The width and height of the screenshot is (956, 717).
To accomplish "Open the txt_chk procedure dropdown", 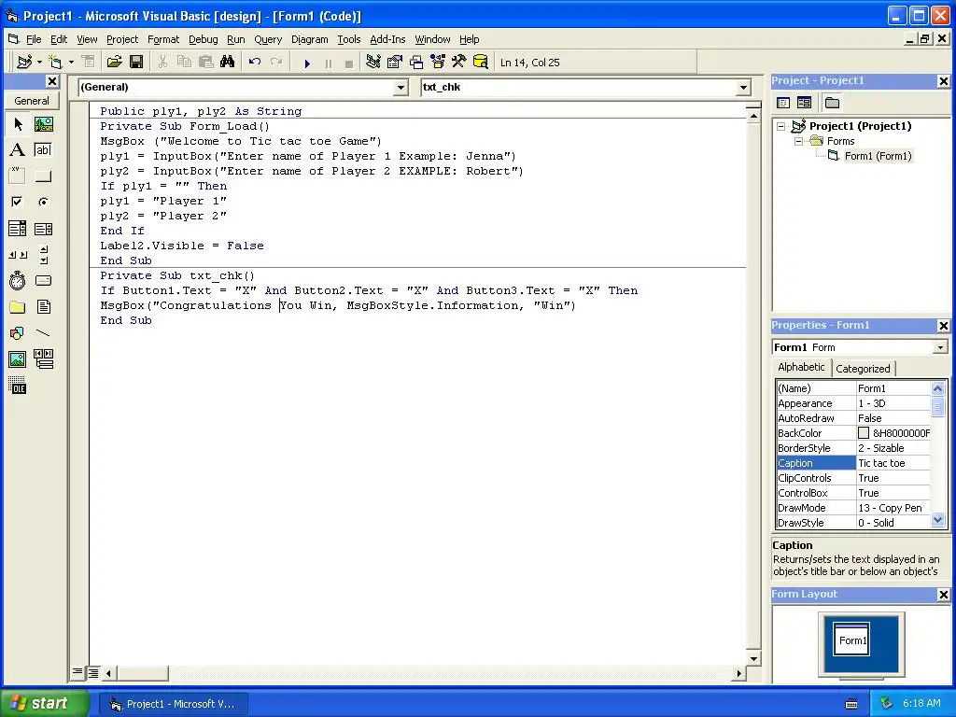I will click(x=743, y=87).
